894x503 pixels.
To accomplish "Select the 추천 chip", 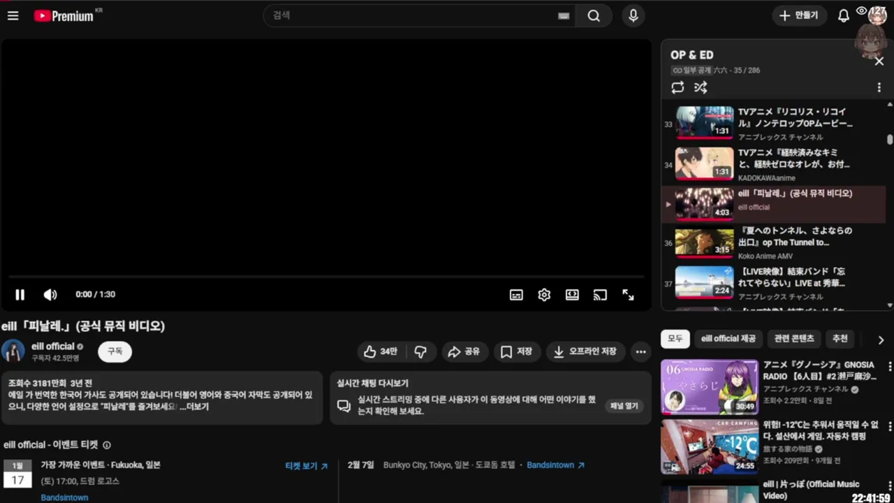I will click(x=840, y=339).
